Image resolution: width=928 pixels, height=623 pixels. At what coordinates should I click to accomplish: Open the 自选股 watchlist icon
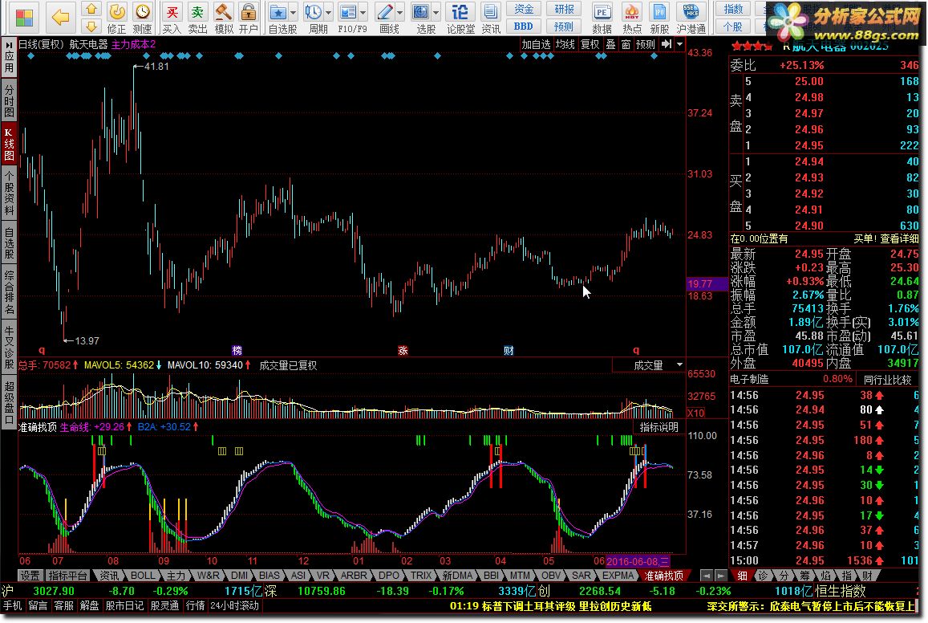click(x=278, y=18)
